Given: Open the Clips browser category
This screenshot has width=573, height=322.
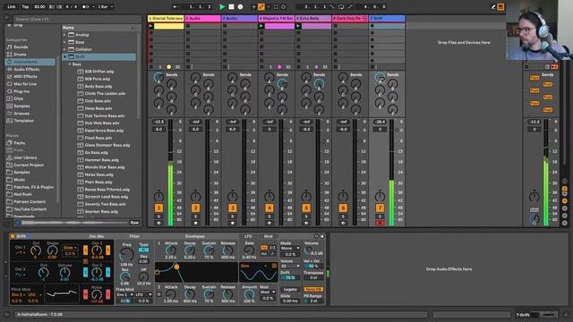Looking at the screenshot, I should click(x=18, y=98).
